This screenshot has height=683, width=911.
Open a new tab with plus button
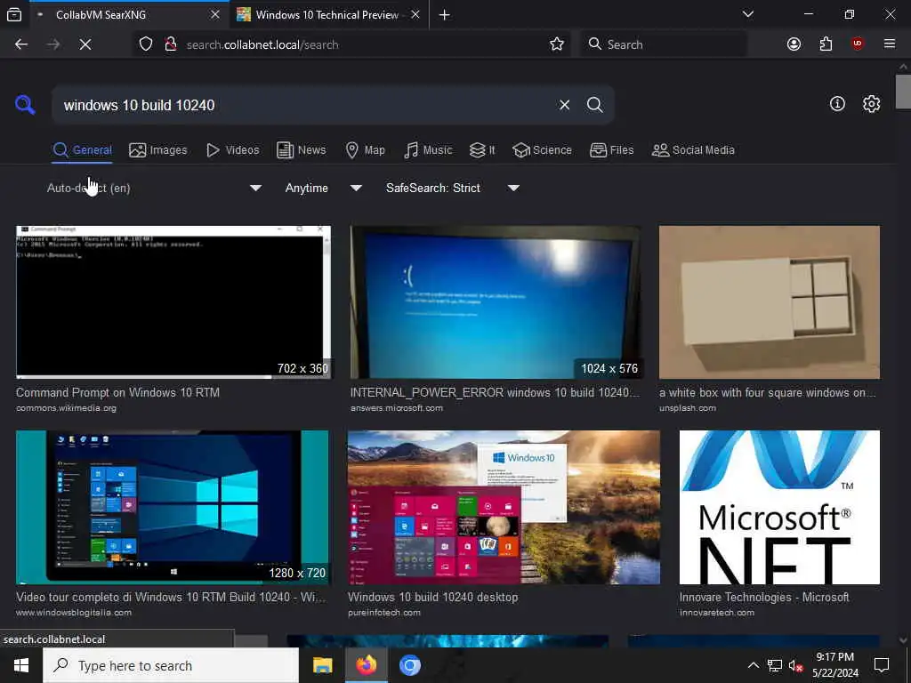pos(445,15)
